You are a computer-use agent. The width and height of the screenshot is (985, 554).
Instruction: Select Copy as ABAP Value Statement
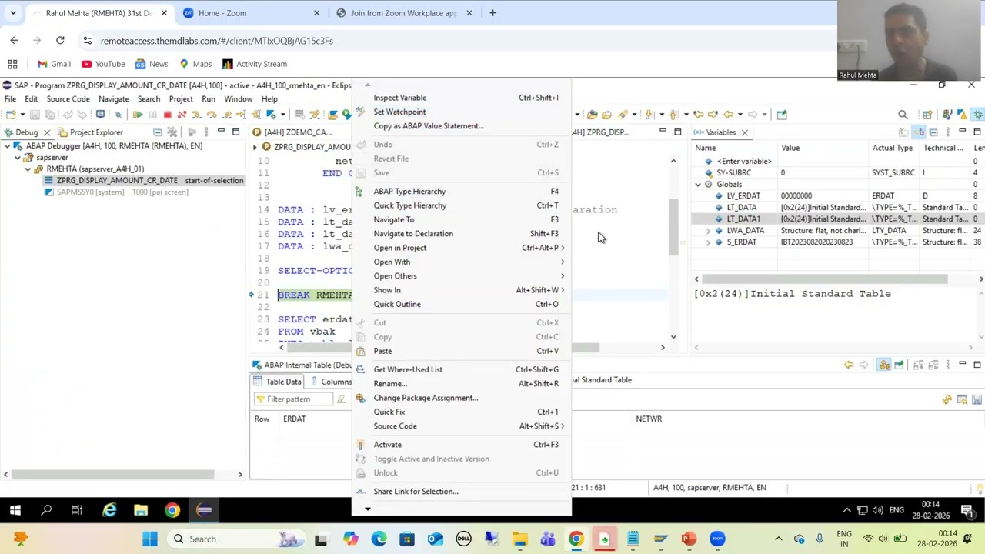click(461, 126)
